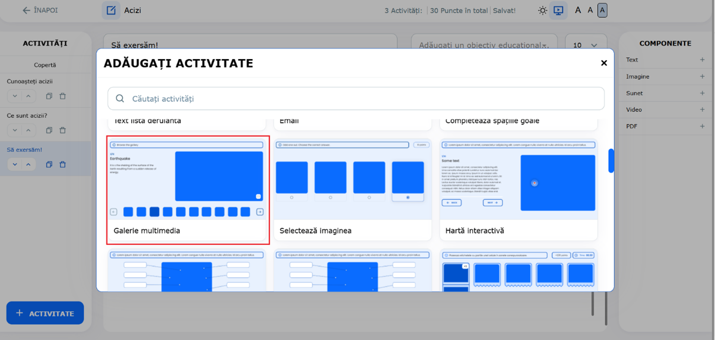
Task: Select 'Ce sunt acizii?' in activities list
Action: coord(31,115)
